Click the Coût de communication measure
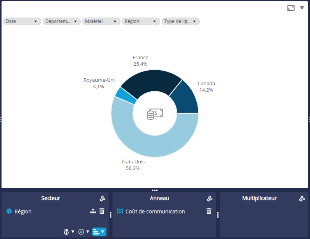The image size is (310, 239). tap(155, 212)
